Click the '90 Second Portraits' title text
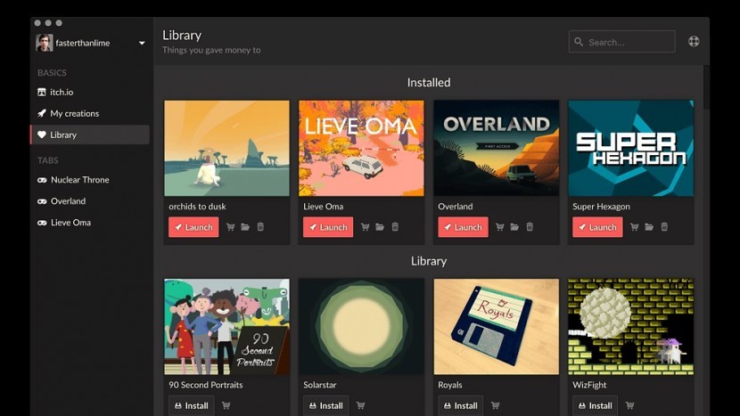The image size is (740, 416). click(x=206, y=385)
